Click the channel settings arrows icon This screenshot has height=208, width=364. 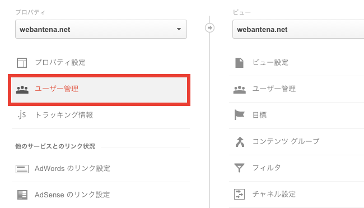pos(239,195)
